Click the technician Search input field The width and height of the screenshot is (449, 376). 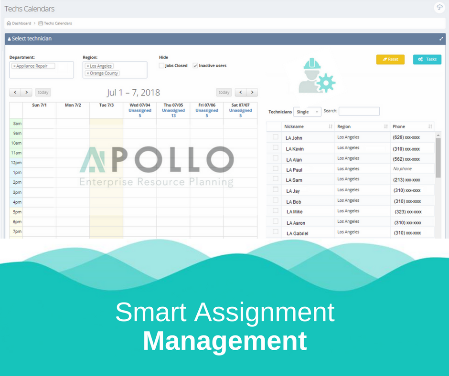tap(359, 111)
